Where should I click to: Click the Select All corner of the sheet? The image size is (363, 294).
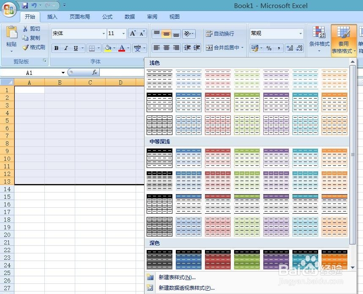pyautogui.click(x=7, y=82)
